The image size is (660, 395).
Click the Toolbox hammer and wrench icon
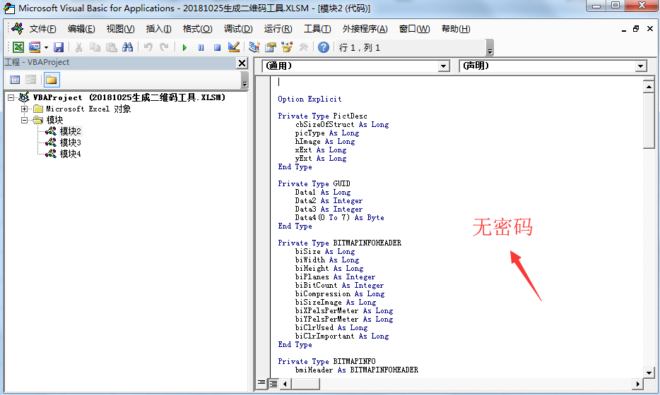click(x=303, y=47)
